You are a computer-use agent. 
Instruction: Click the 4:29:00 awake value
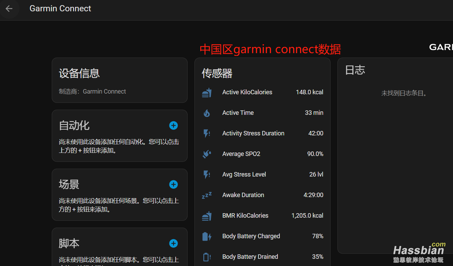tap(313, 195)
